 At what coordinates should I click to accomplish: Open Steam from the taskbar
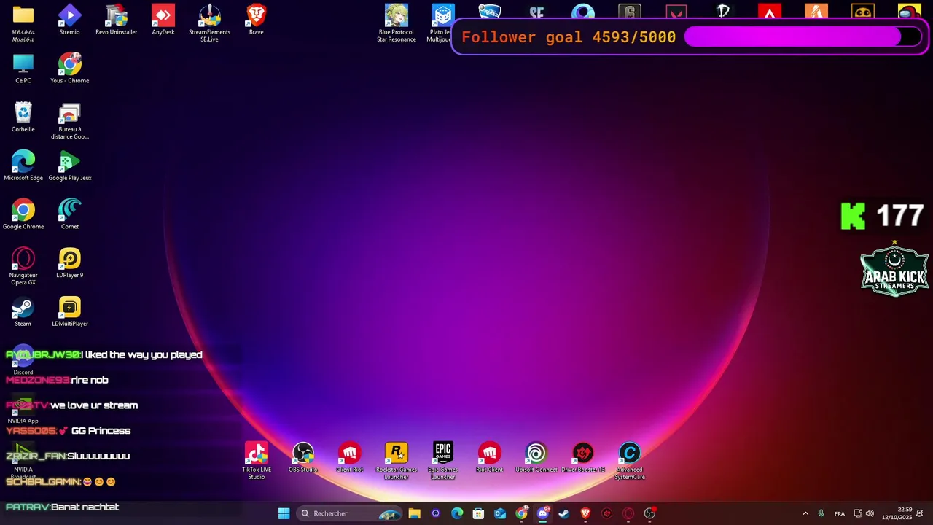563,513
